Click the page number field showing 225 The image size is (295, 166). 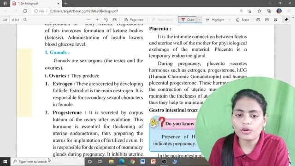[x=5, y=19]
